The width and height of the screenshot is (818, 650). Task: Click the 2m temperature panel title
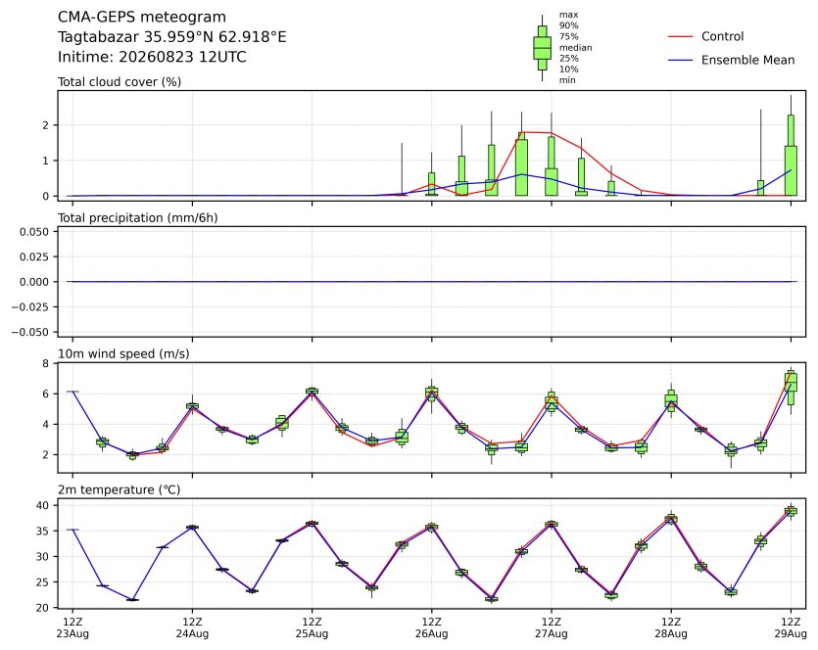click(x=119, y=490)
